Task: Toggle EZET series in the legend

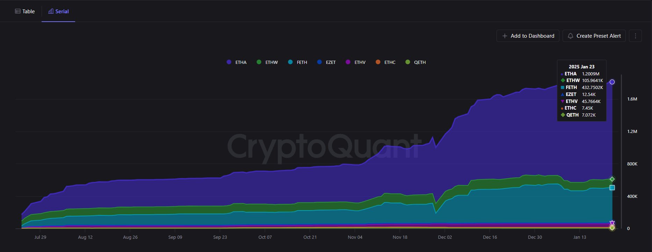Action: point(326,62)
